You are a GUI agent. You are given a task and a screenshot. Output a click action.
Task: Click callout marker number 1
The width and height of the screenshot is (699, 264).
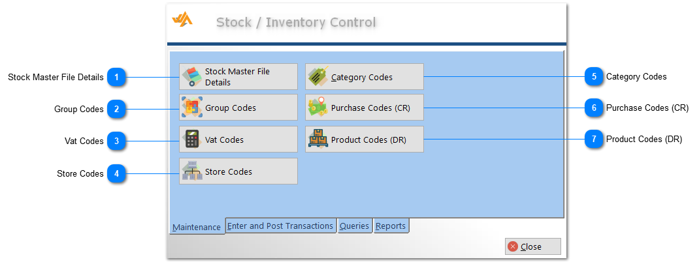[x=116, y=77]
